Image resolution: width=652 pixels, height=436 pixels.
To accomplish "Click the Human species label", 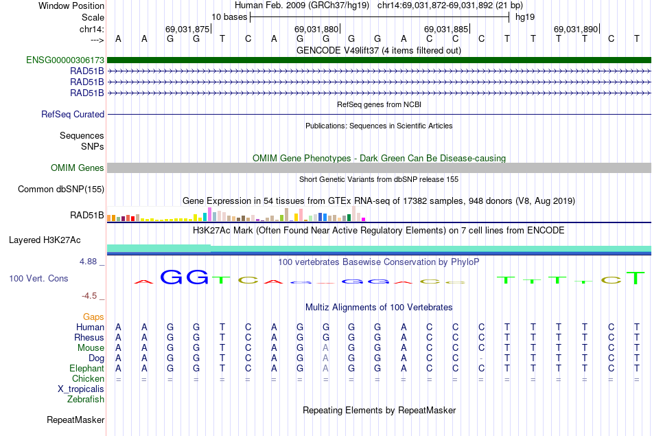I will click(90, 327).
